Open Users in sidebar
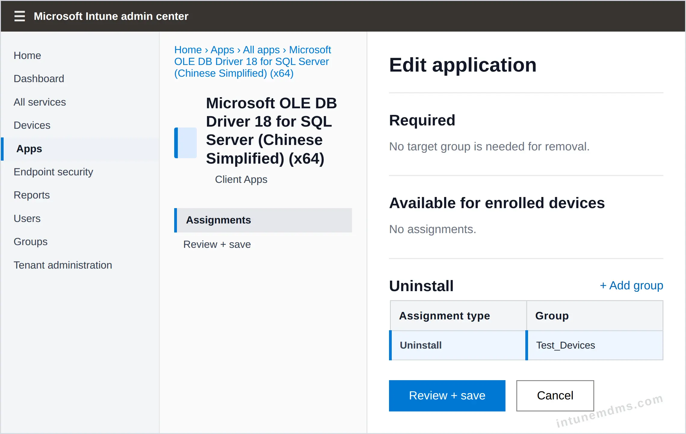The image size is (686, 434). 27,218
